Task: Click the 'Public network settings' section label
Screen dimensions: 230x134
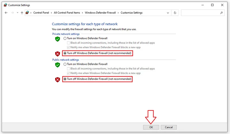Action: 66,60
